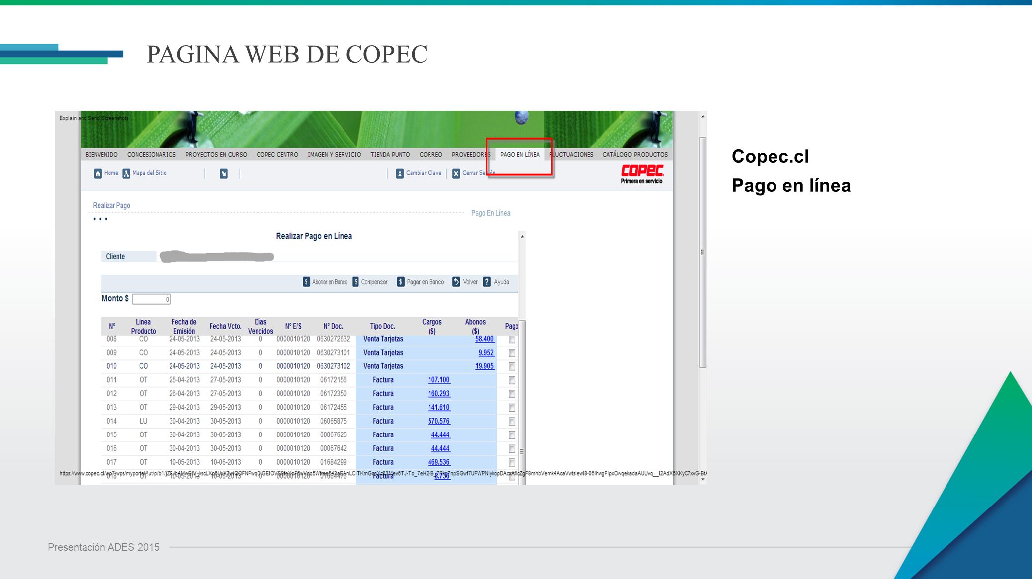Click the Pago En Línea section label
1032x579 pixels.
pos(491,213)
